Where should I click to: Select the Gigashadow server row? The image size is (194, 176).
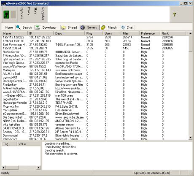(x=95, y=99)
